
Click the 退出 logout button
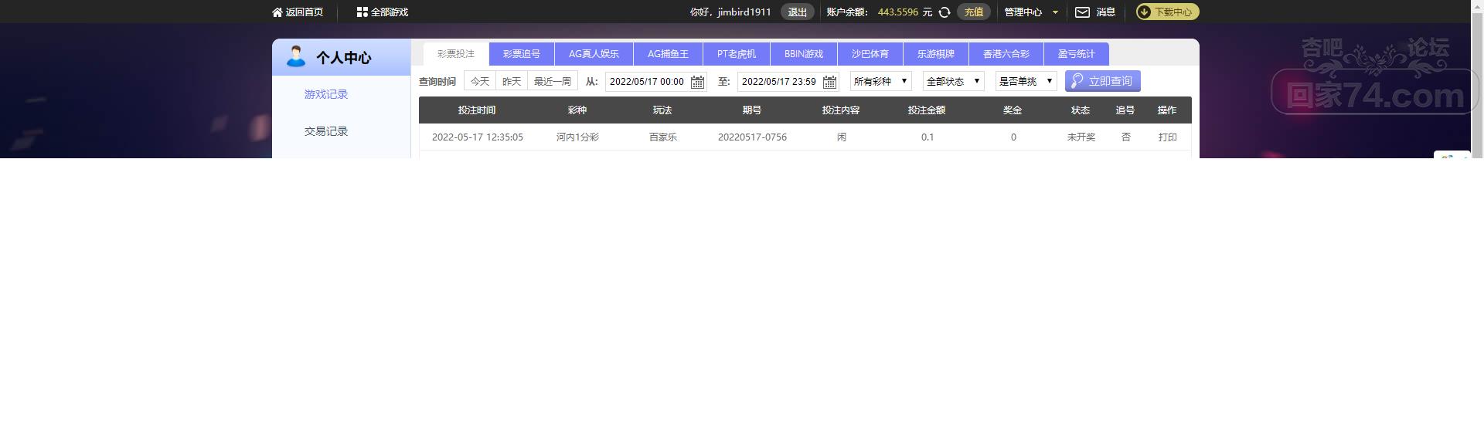pyautogui.click(x=797, y=12)
